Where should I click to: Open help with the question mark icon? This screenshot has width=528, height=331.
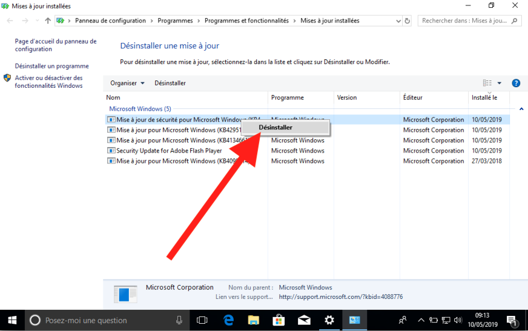pyautogui.click(x=515, y=83)
